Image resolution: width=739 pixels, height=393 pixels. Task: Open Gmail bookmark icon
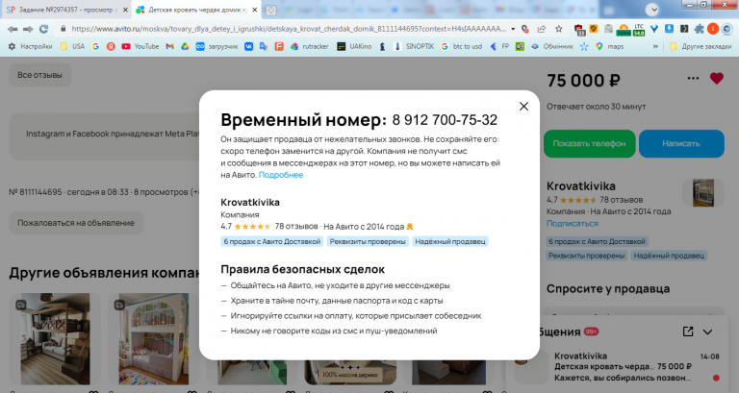[x=169, y=46]
